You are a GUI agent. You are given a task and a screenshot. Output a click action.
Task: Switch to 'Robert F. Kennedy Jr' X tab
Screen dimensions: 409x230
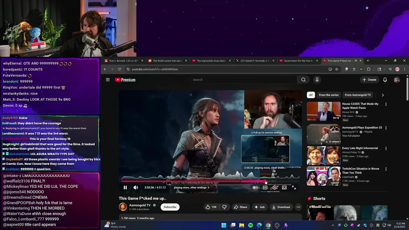point(255,61)
